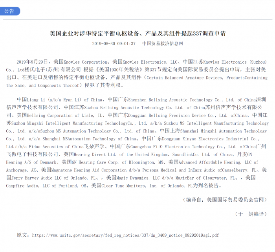Open the usitc.gov original notice PDF URL
This screenshot has height=252, width=275.
[126, 235]
